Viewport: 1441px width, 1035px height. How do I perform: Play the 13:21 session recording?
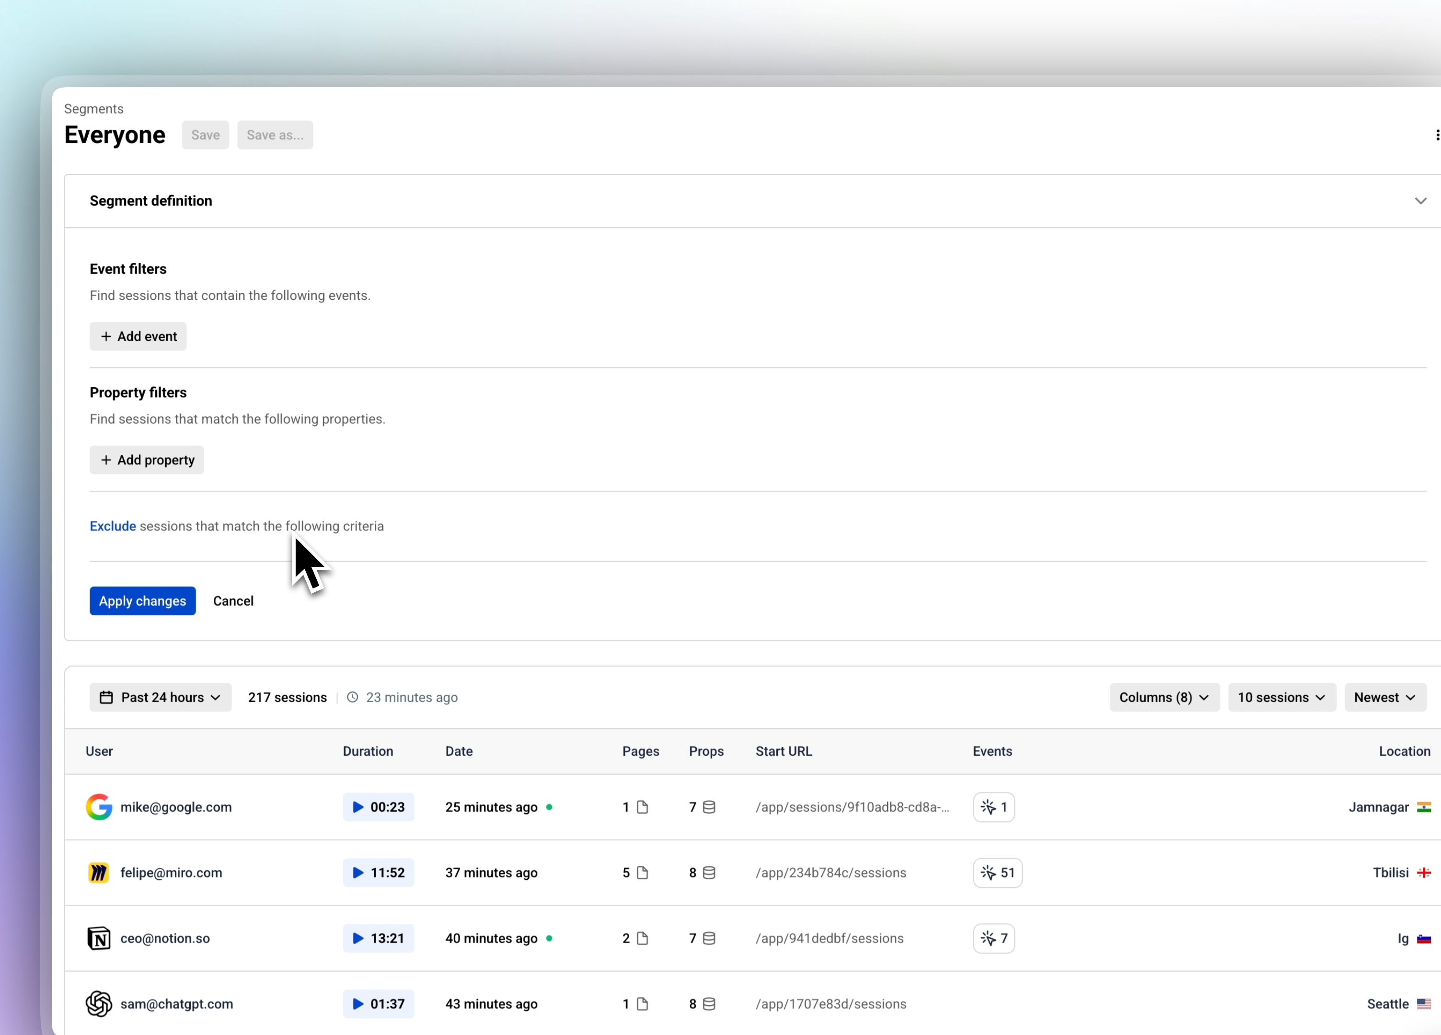[x=379, y=938]
